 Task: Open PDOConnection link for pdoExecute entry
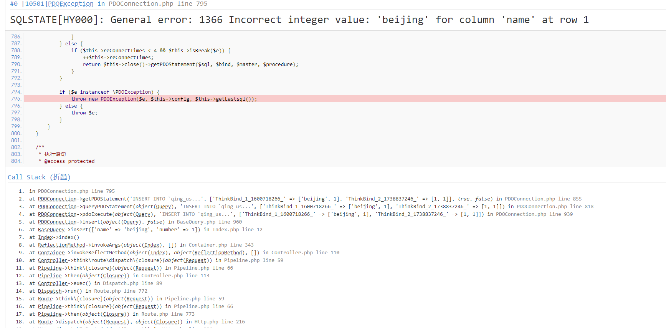coord(57,214)
